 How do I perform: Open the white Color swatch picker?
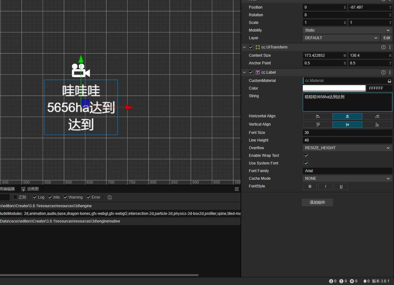[x=334, y=88]
